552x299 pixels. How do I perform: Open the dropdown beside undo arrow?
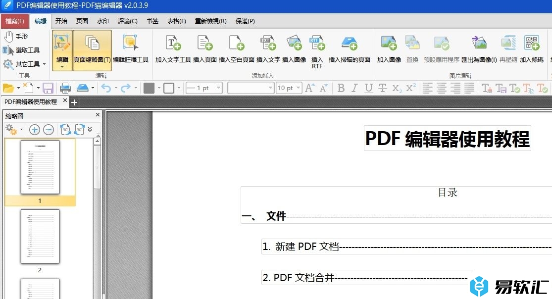pyautogui.click(x=116, y=88)
